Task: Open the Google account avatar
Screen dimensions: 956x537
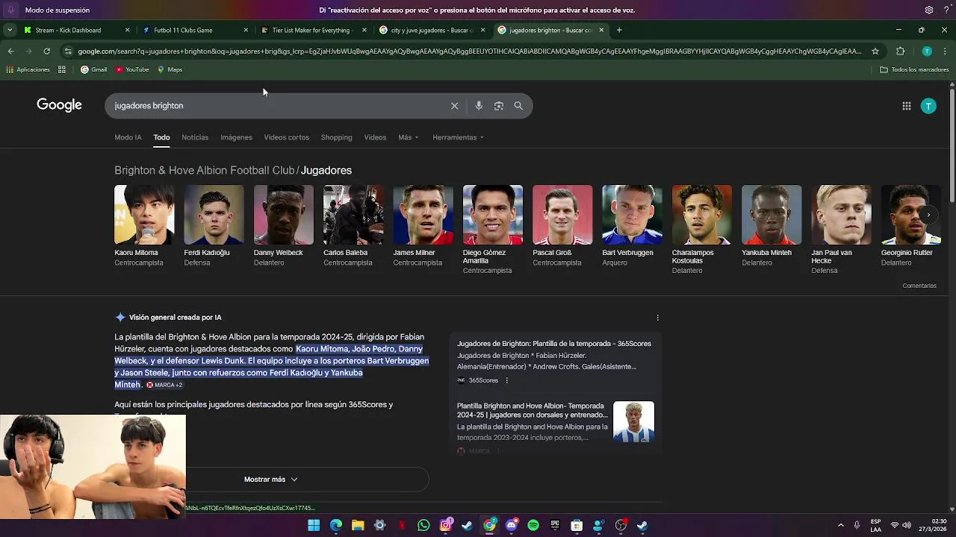Action: 928,106
